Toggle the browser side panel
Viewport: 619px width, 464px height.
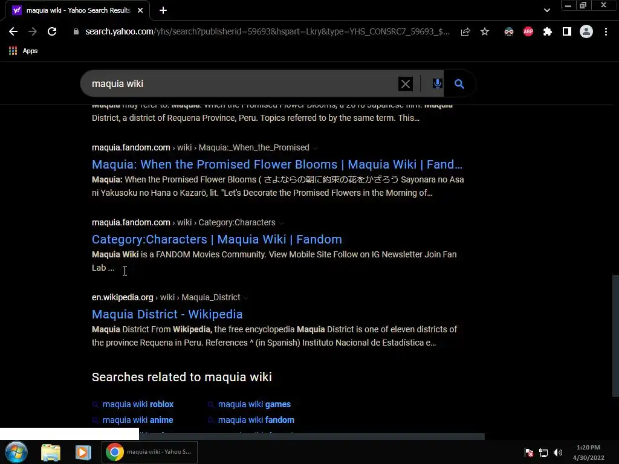point(567,31)
